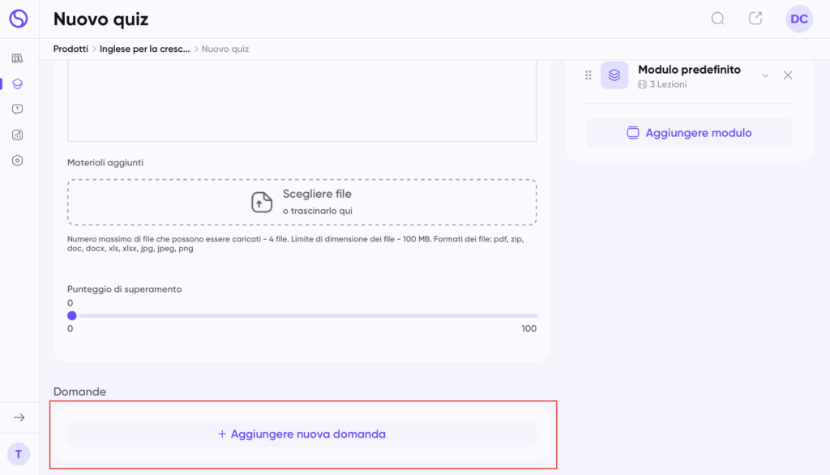Open the hexagon settings sidebar icon
Viewport: 830px width, 475px height.
tap(18, 160)
